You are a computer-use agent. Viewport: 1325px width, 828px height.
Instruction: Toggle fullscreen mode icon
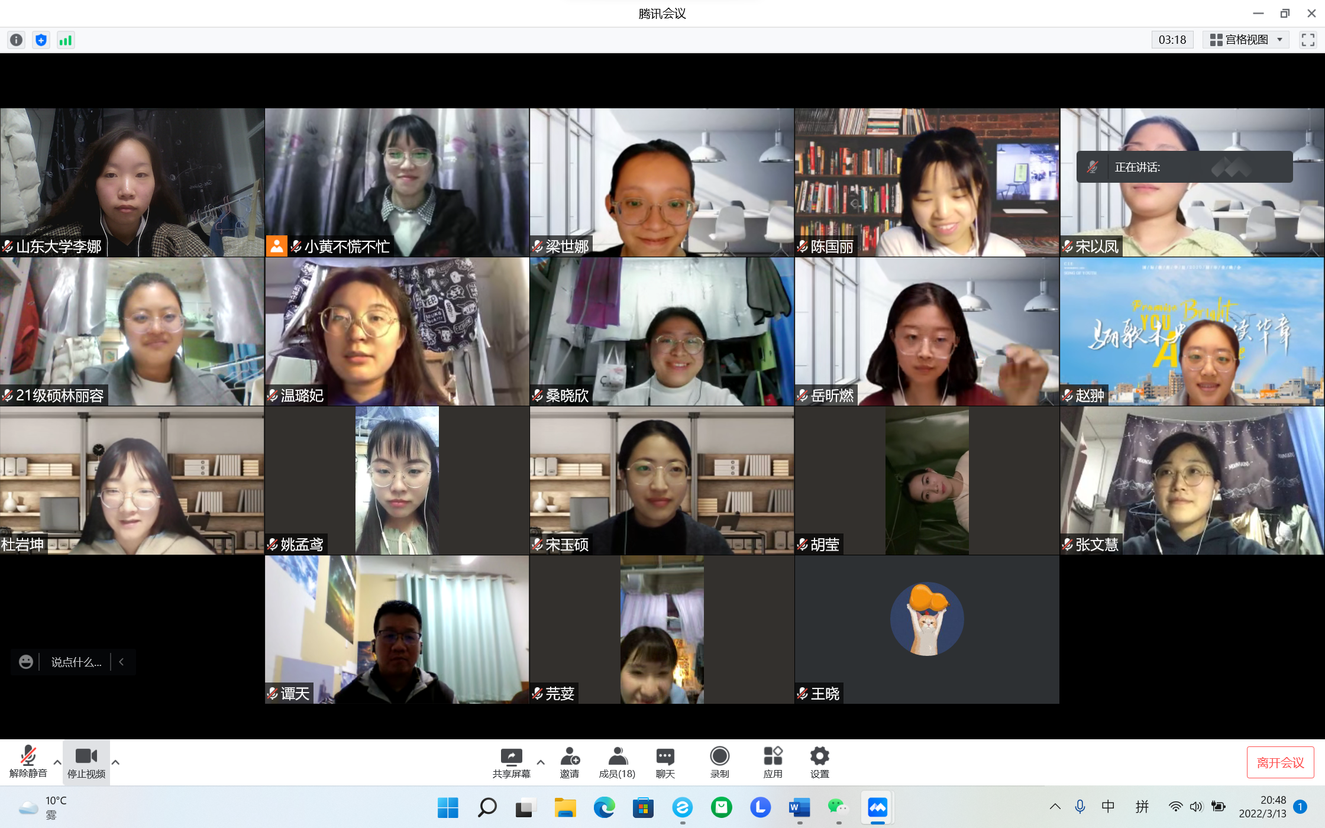tap(1308, 40)
